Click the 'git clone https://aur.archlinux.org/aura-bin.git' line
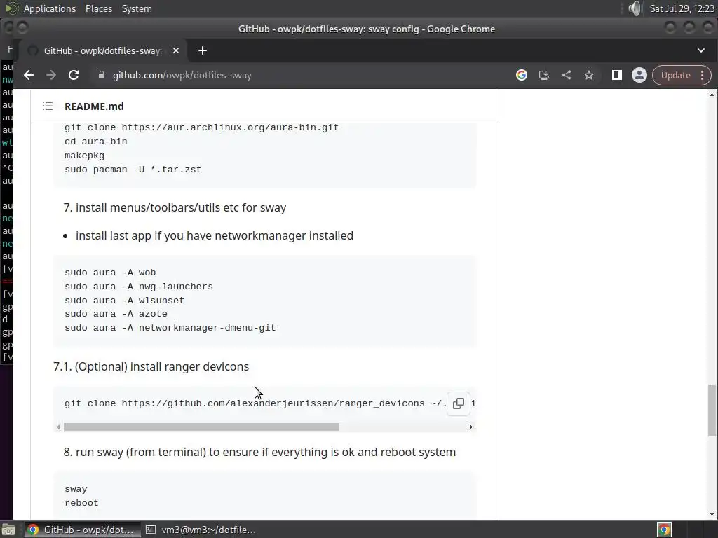The image size is (718, 538). click(x=201, y=127)
